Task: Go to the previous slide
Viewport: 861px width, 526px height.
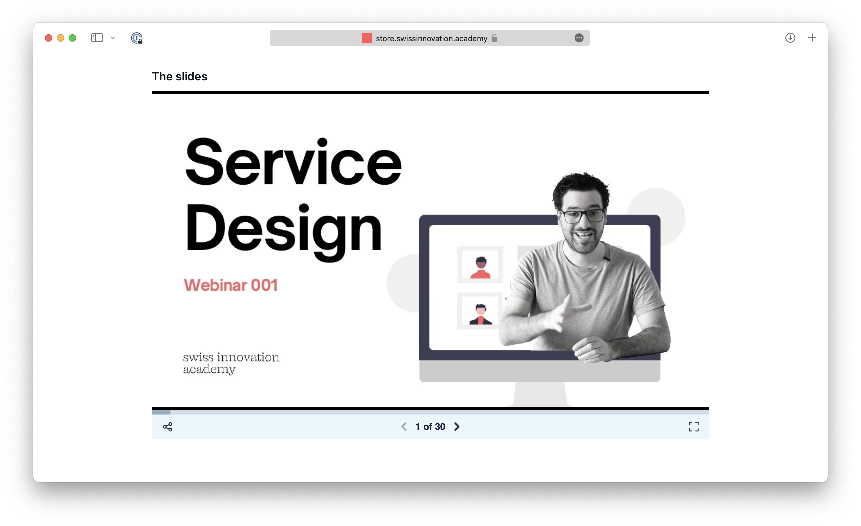Action: (404, 427)
